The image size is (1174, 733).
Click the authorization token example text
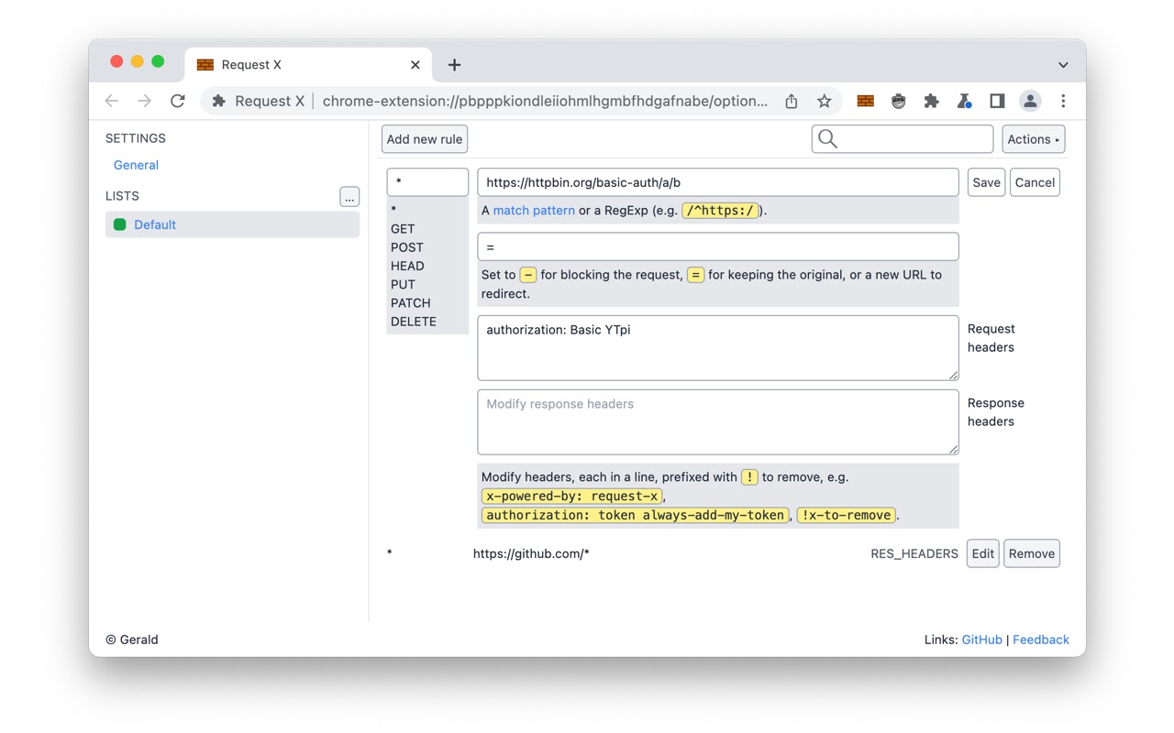(636, 515)
